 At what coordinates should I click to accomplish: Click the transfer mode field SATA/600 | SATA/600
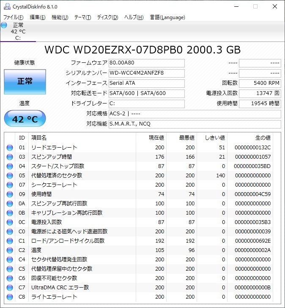coord(147,93)
